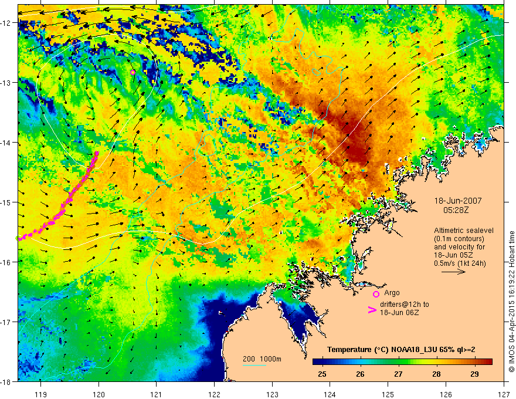
Task: Click the latitude label '-16'
Action: pos(6,262)
